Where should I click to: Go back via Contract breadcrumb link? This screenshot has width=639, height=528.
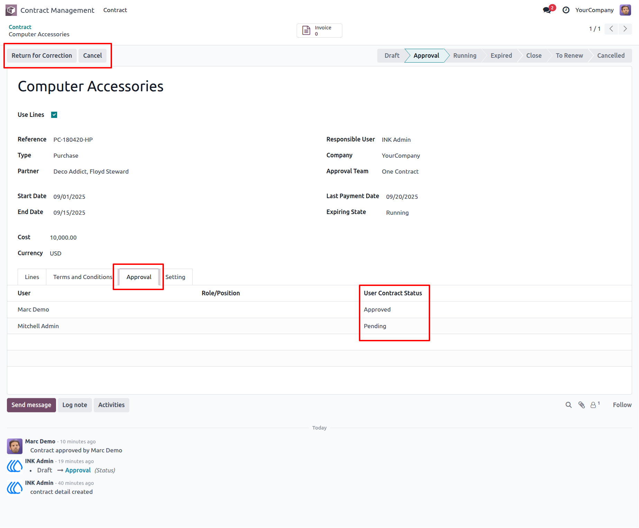pos(20,27)
